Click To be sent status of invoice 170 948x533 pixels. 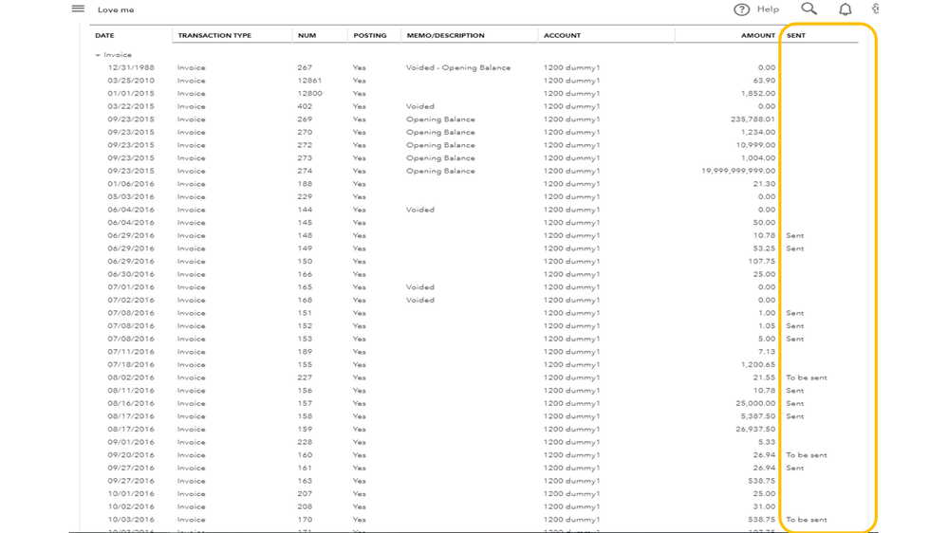coord(807,520)
